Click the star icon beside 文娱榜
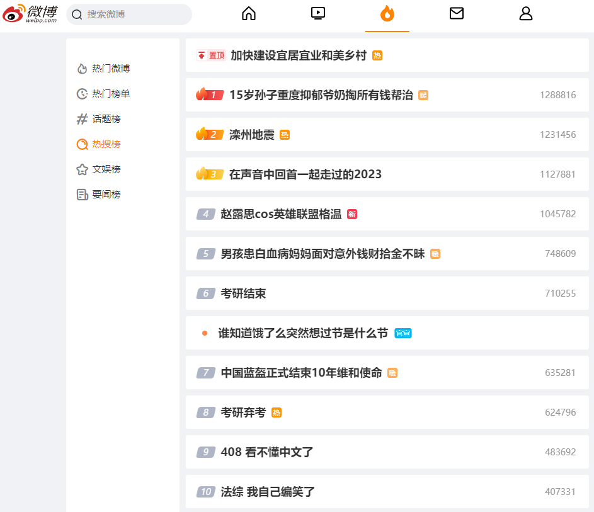The image size is (594, 512). click(x=83, y=169)
